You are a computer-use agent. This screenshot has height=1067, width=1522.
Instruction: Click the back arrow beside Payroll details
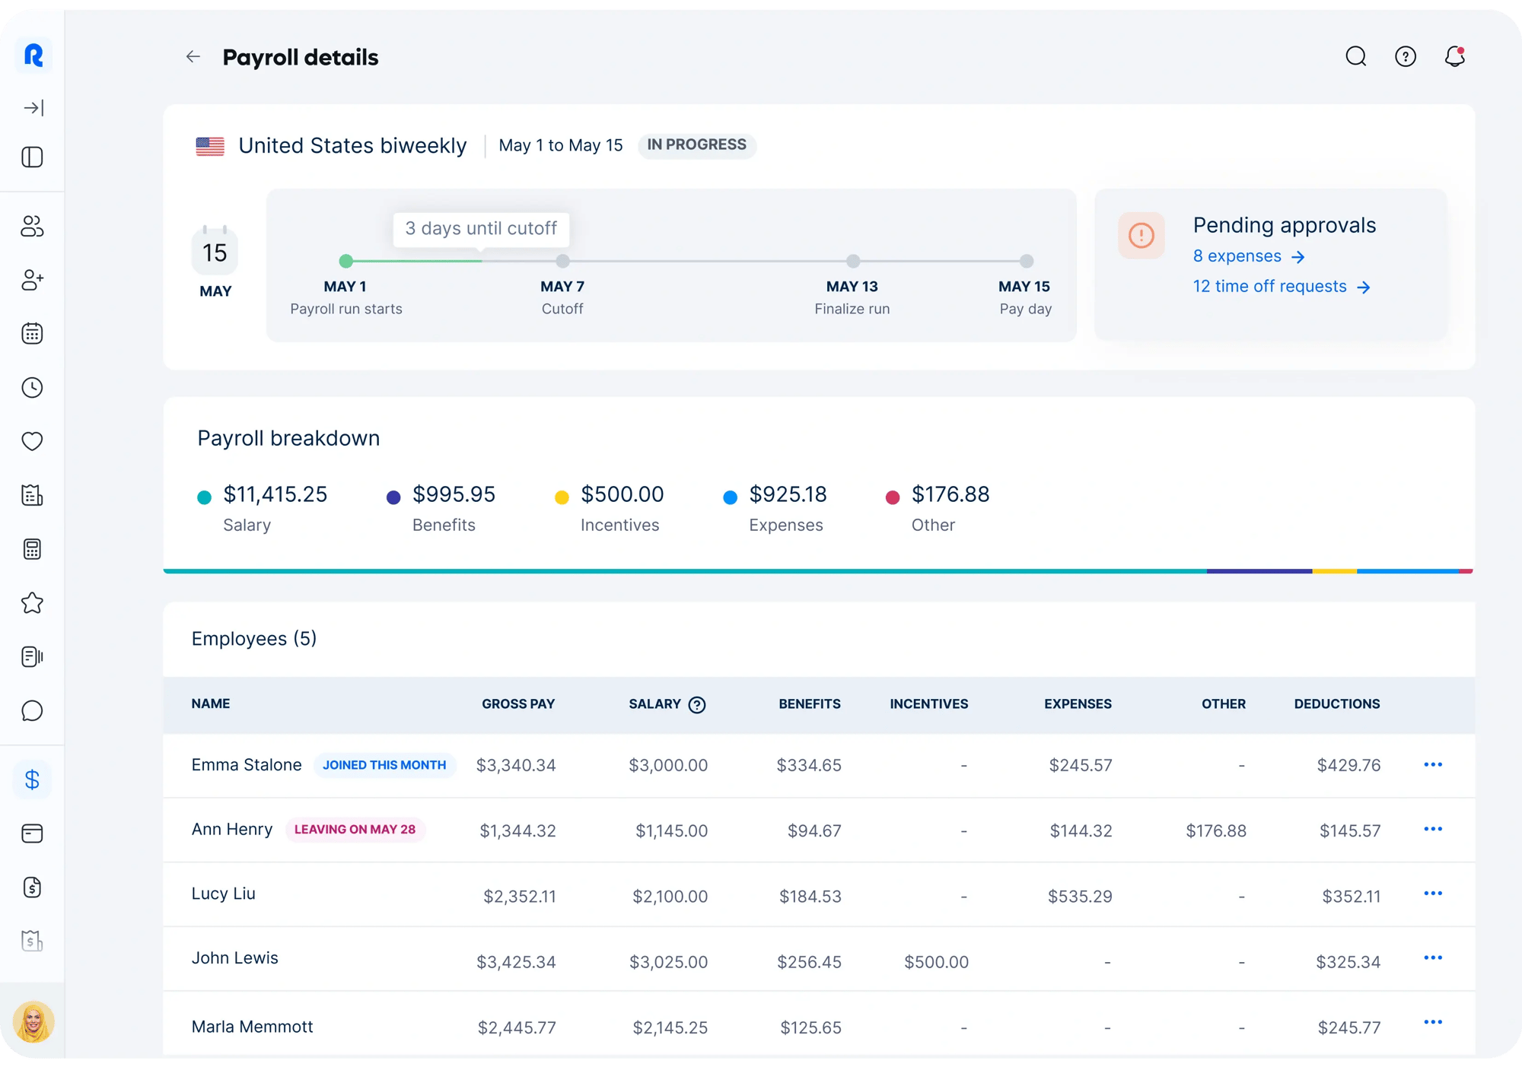coord(193,57)
